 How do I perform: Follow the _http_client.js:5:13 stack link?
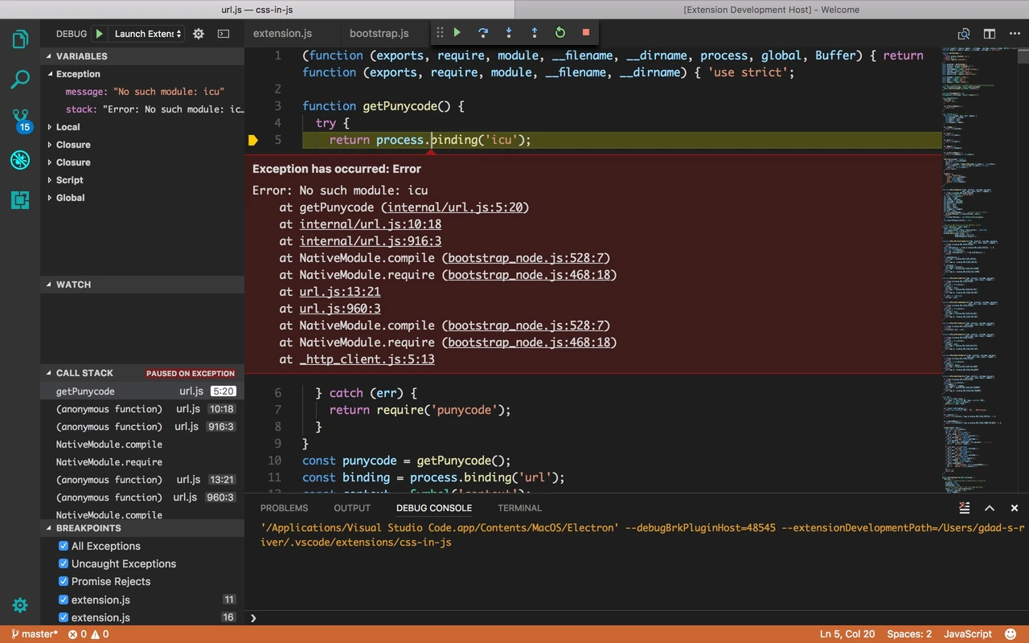367,359
